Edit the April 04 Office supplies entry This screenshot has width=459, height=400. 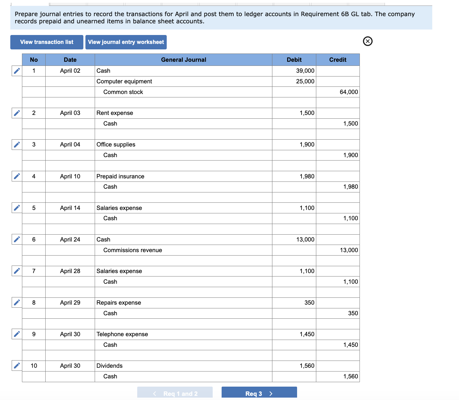click(x=16, y=144)
